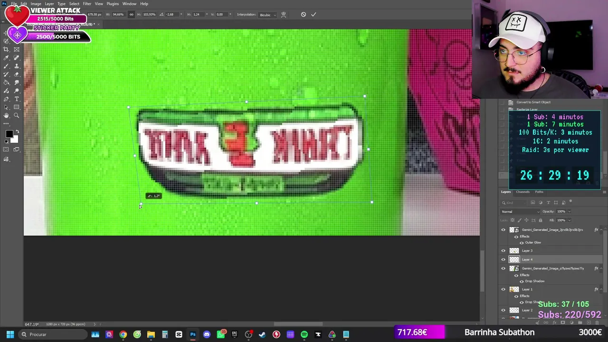Select the Pen tool
Viewport: 608px width, 342px height.
click(6, 99)
